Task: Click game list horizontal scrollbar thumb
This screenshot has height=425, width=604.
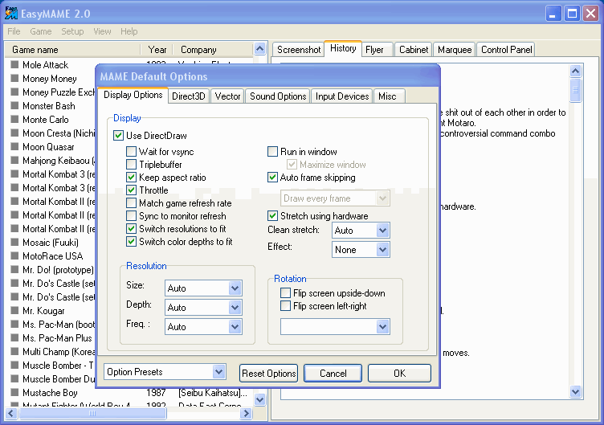Action: coord(93,414)
